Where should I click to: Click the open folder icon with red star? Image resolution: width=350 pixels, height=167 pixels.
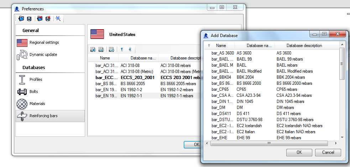[x=40, y=19]
